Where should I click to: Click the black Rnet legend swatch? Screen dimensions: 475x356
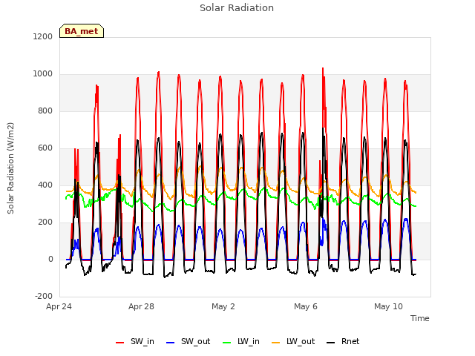pyautogui.click(x=331, y=343)
